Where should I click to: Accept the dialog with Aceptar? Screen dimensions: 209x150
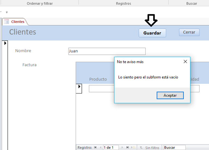pos(170,95)
